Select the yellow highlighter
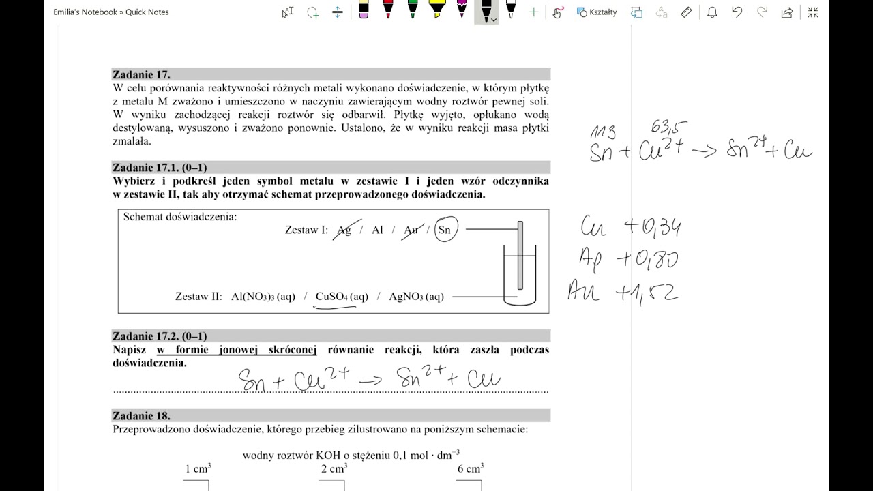Viewport: 873px width, 491px height. [x=437, y=11]
